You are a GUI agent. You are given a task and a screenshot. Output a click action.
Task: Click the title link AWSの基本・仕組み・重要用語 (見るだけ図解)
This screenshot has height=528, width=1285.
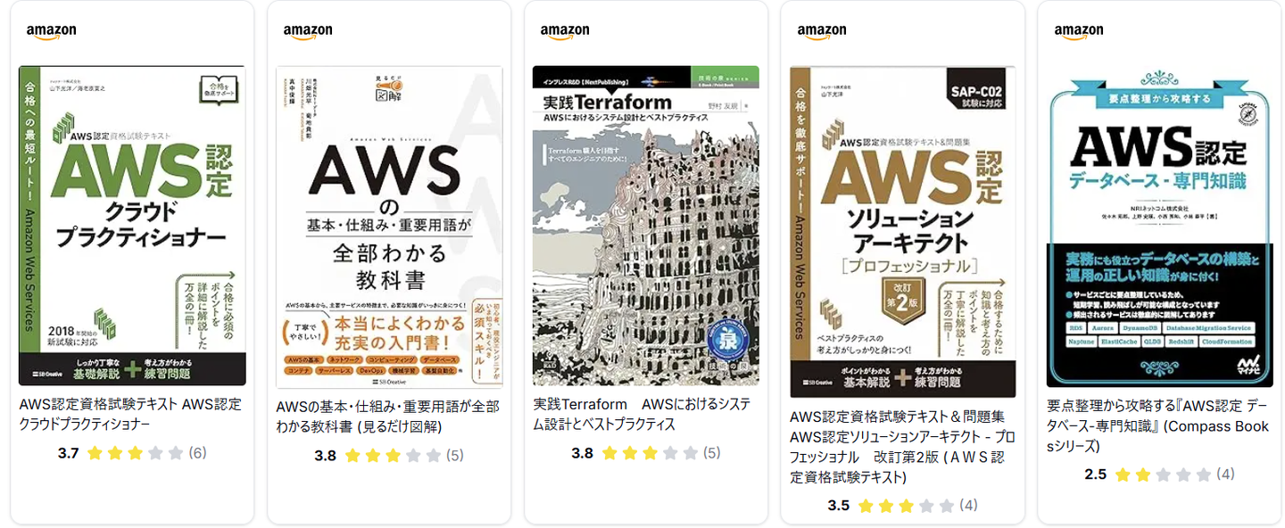click(x=387, y=417)
